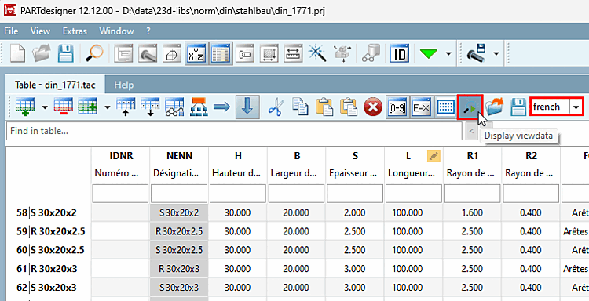Click the table with glasses icon
The height and width of the screenshot is (301, 589).
point(174,107)
